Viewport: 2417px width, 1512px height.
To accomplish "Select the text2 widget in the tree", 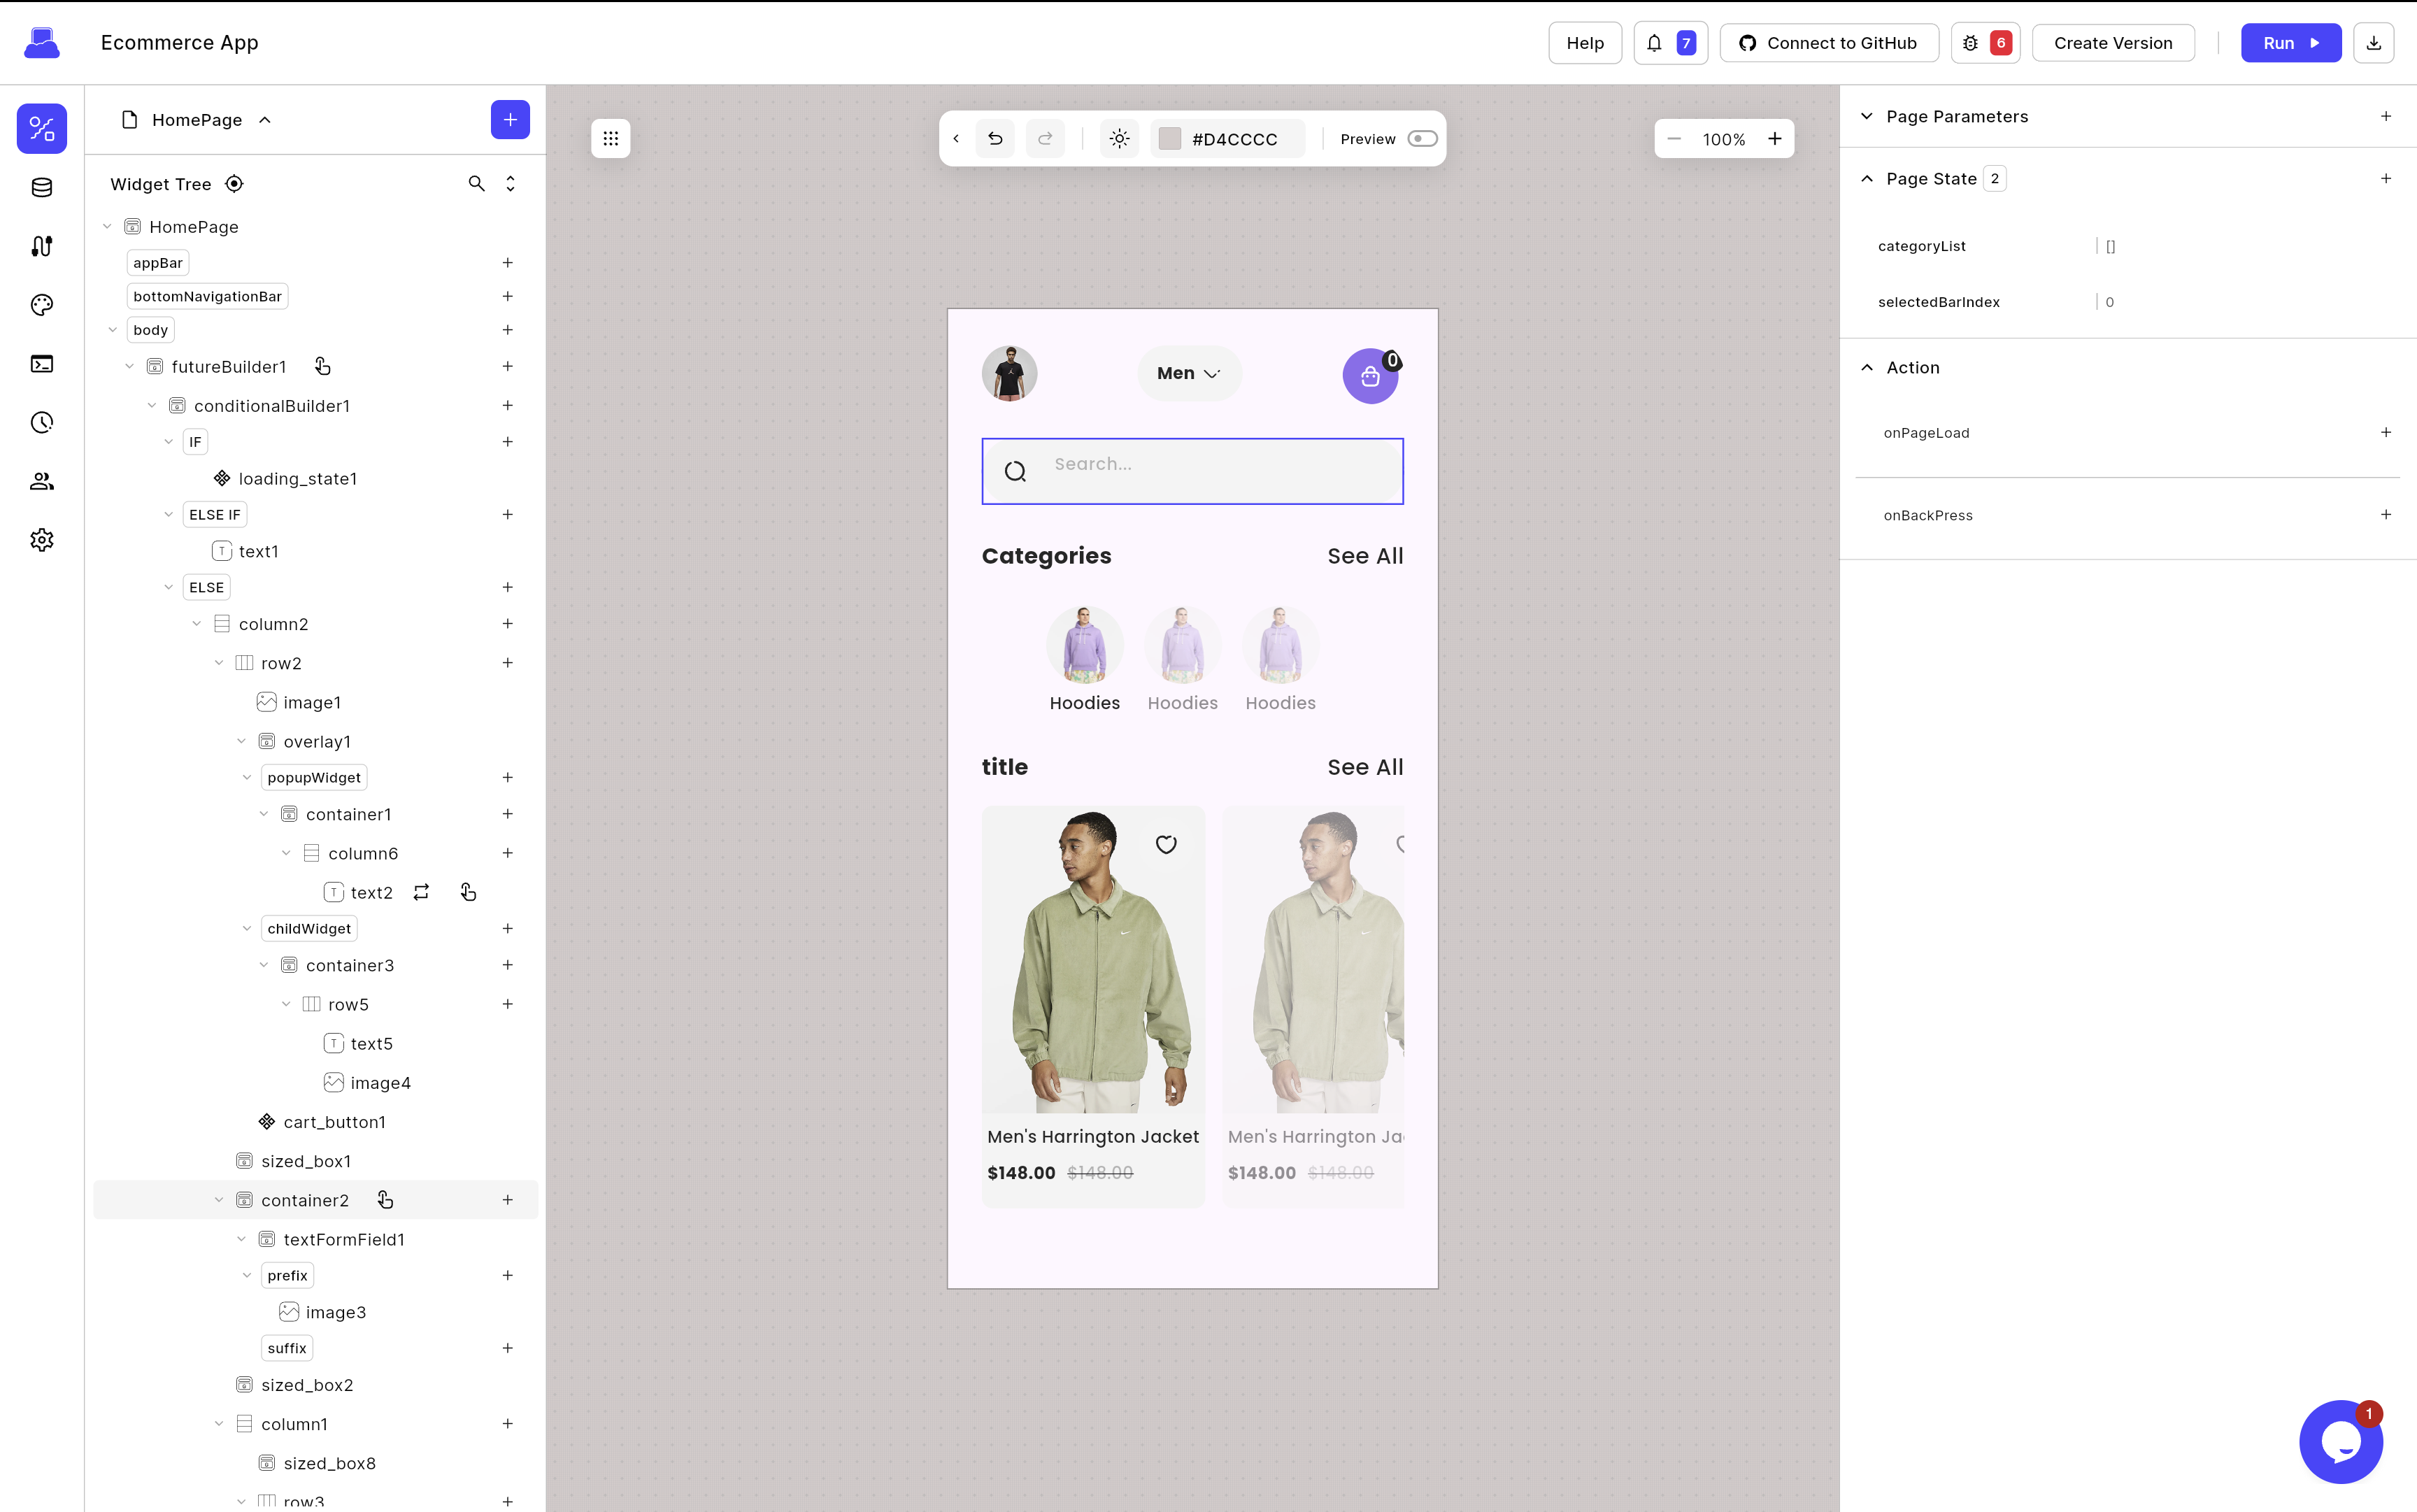I will tap(373, 892).
